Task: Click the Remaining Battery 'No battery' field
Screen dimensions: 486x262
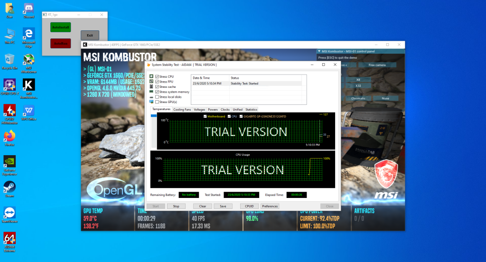Action: 189,195
